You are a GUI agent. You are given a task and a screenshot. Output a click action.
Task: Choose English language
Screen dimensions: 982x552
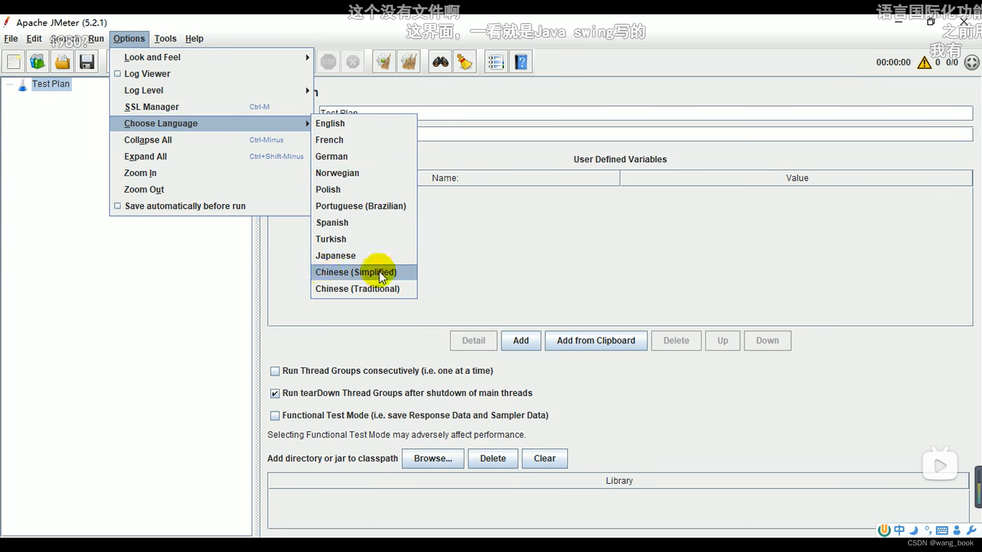pos(364,123)
